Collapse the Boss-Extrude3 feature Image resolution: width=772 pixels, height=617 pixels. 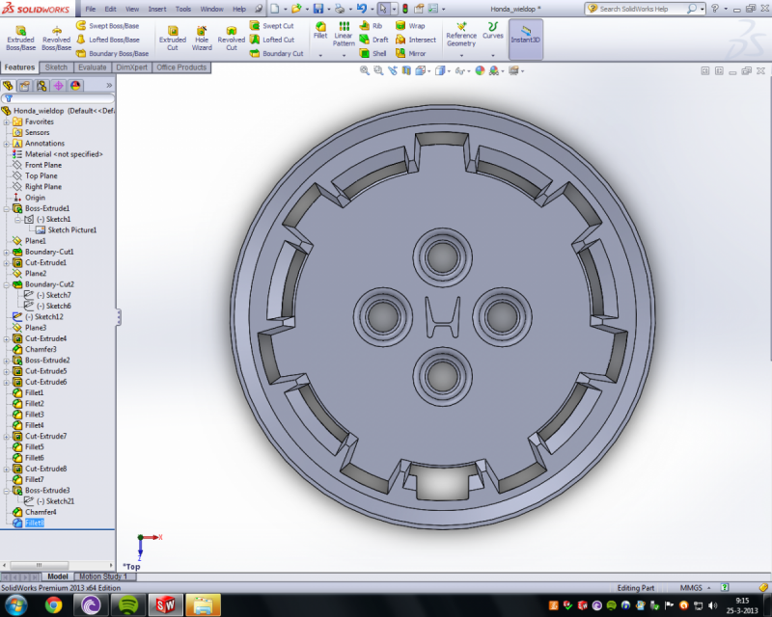coord(7,490)
